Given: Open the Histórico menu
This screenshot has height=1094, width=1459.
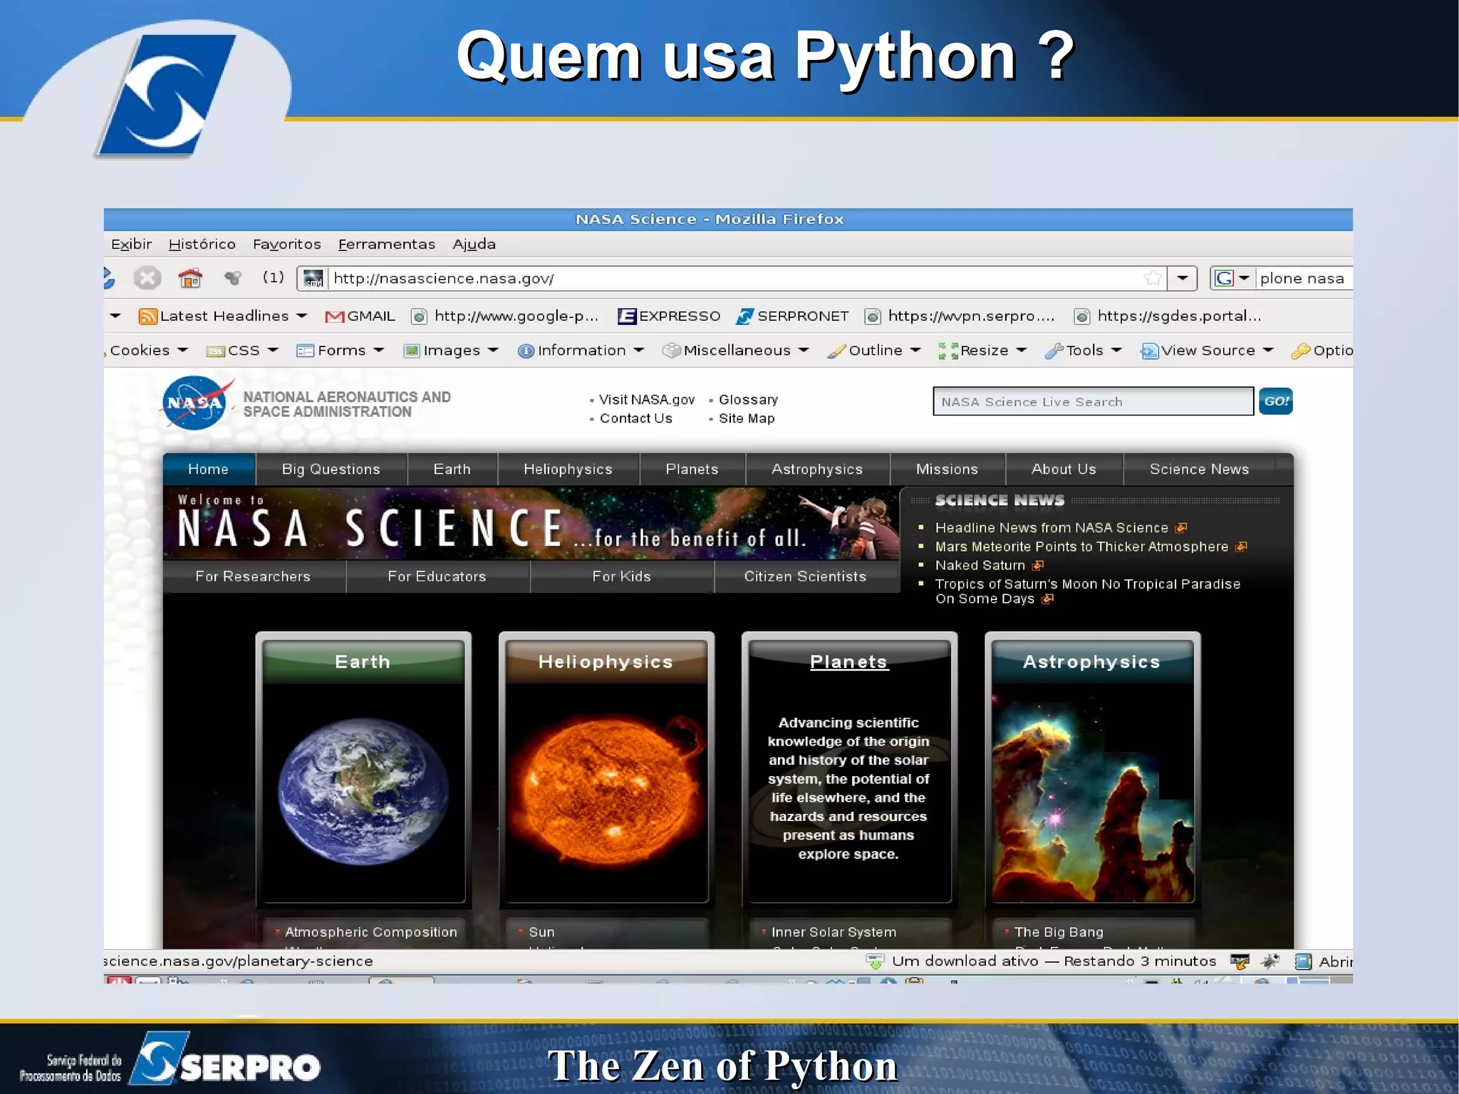Looking at the screenshot, I should point(202,244).
